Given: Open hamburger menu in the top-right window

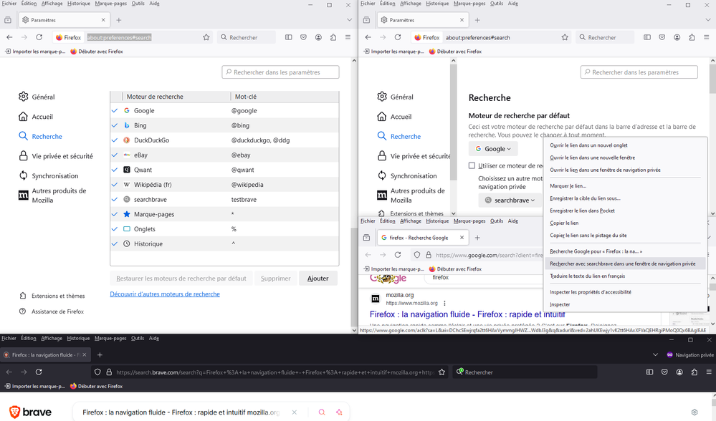Looking at the screenshot, I should pyautogui.click(x=707, y=37).
